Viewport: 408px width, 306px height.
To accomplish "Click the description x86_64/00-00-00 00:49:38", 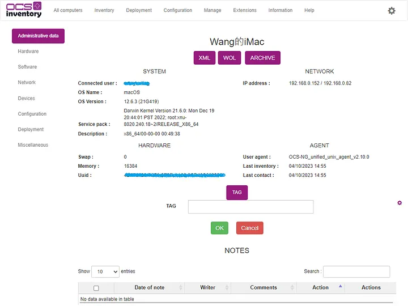I will pyautogui.click(x=152, y=134).
